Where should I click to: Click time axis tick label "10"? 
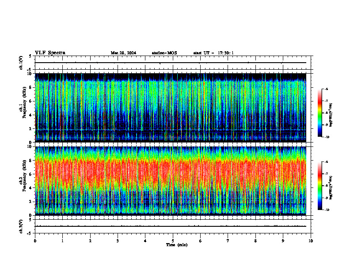(x=311, y=241)
